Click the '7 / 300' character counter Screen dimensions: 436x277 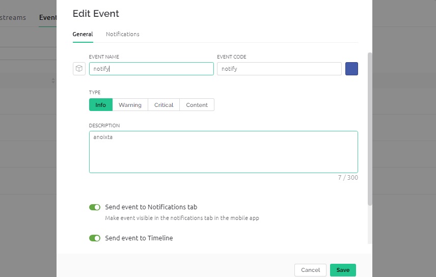(348, 177)
